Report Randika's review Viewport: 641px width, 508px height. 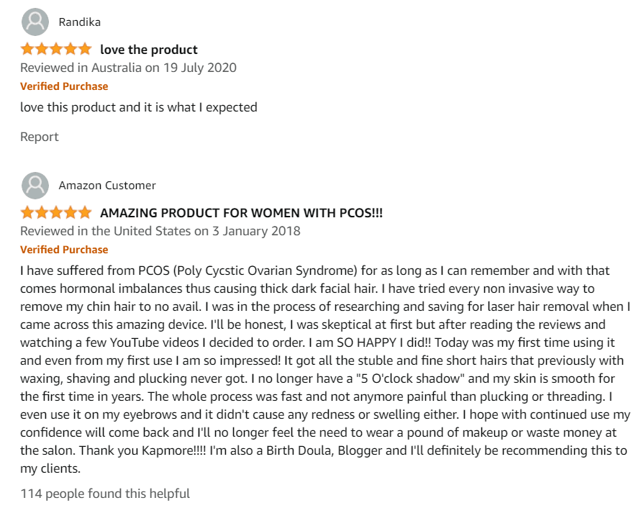click(40, 137)
